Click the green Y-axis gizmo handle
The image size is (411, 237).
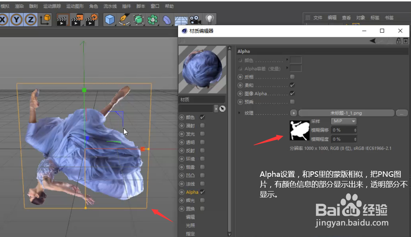(x=84, y=90)
